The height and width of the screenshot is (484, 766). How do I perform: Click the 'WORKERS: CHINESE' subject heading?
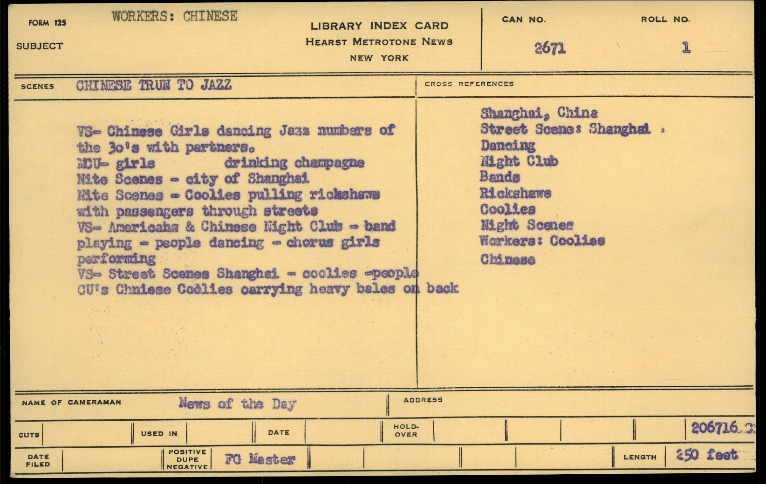pyautogui.click(x=174, y=16)
